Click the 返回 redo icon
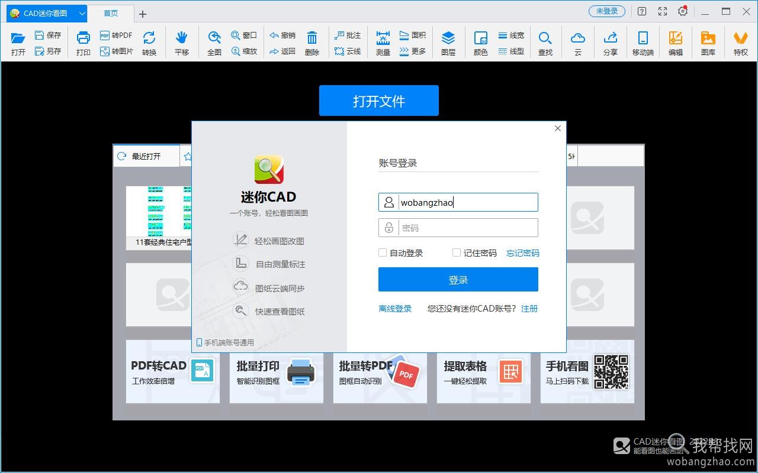 (274, 51)
